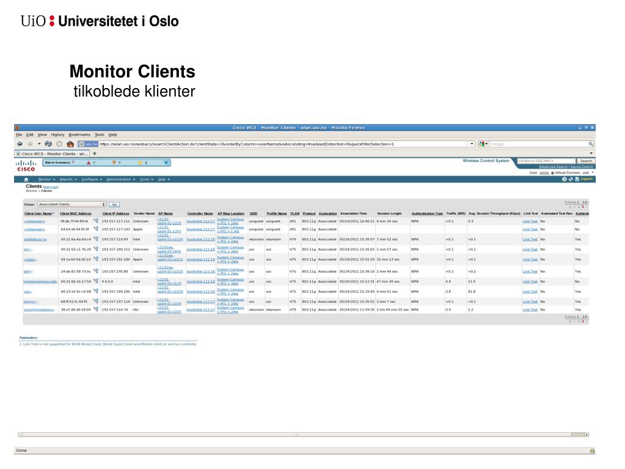The image size is (625, 469).
Task: Click troubleshoot icon for MAC 00:23:14:9c:c6:68
Action: [96, 291]
